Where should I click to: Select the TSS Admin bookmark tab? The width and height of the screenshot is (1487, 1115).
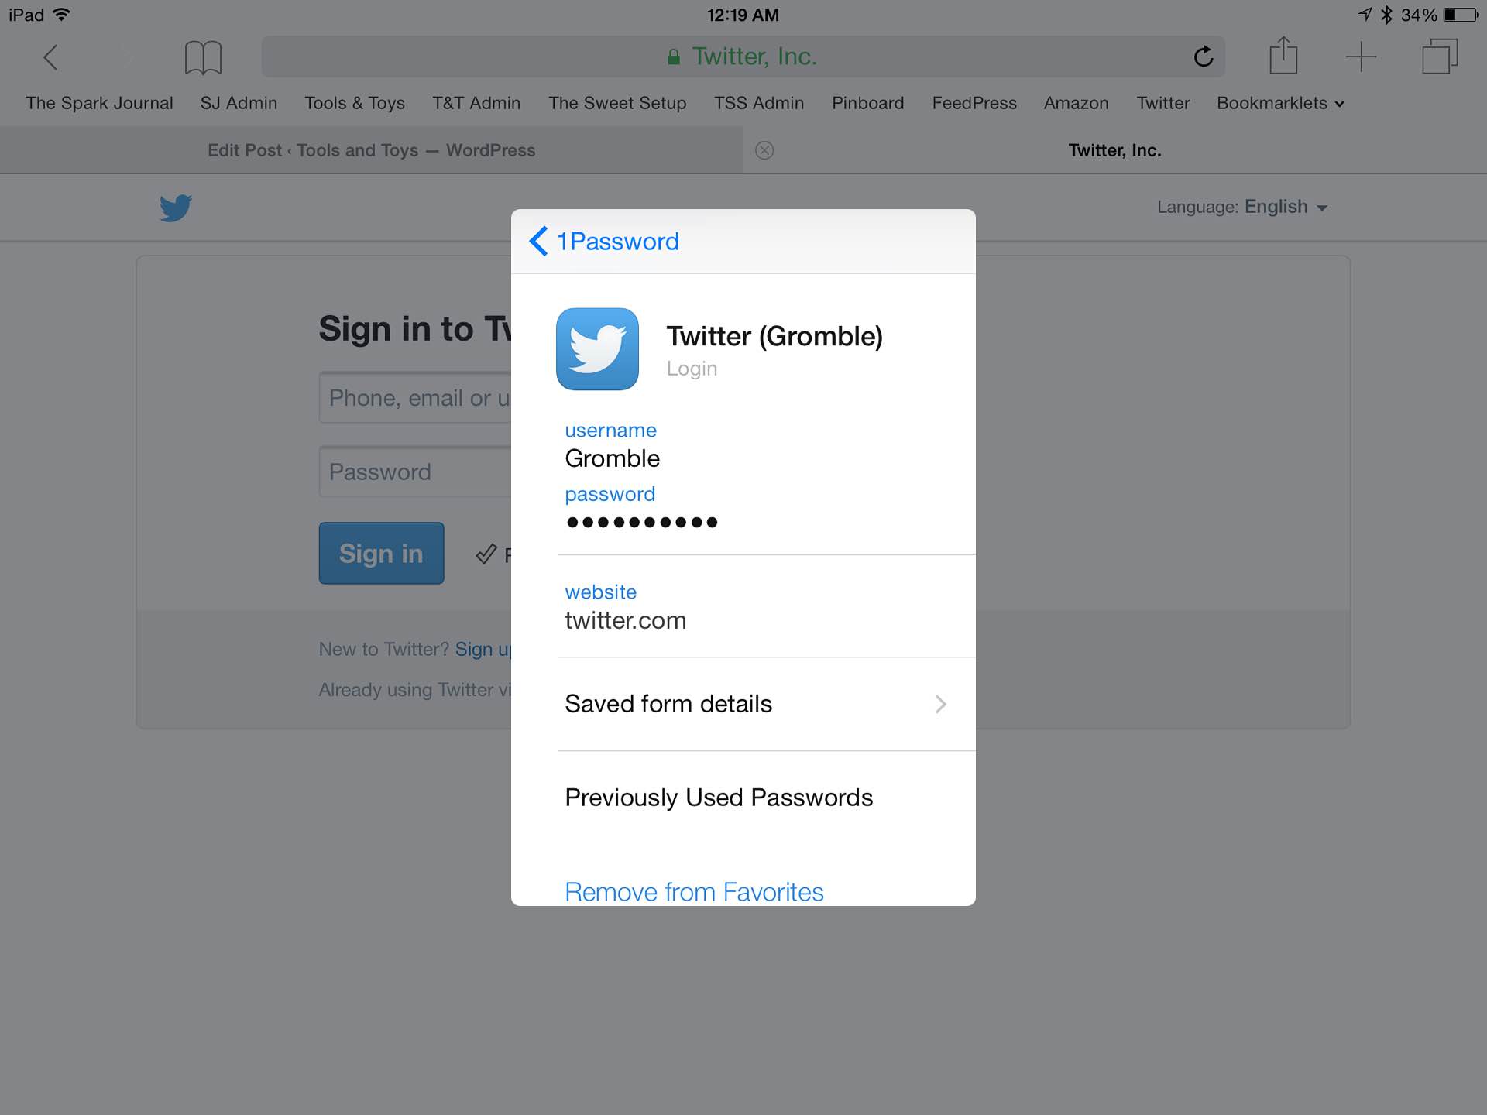point(759,102)
